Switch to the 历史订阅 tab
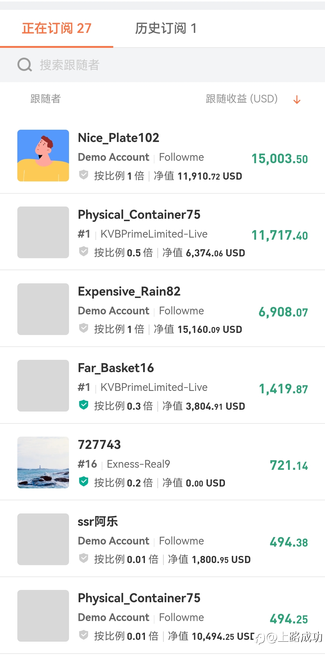 (166, 29)
